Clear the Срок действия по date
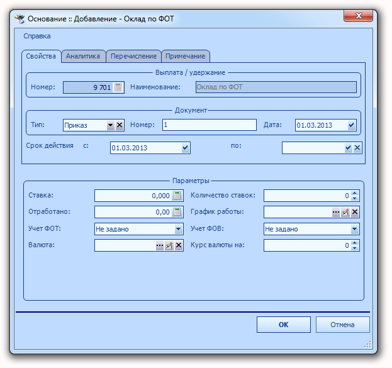Viewport: 392px width, 368px height. point(357,148)
